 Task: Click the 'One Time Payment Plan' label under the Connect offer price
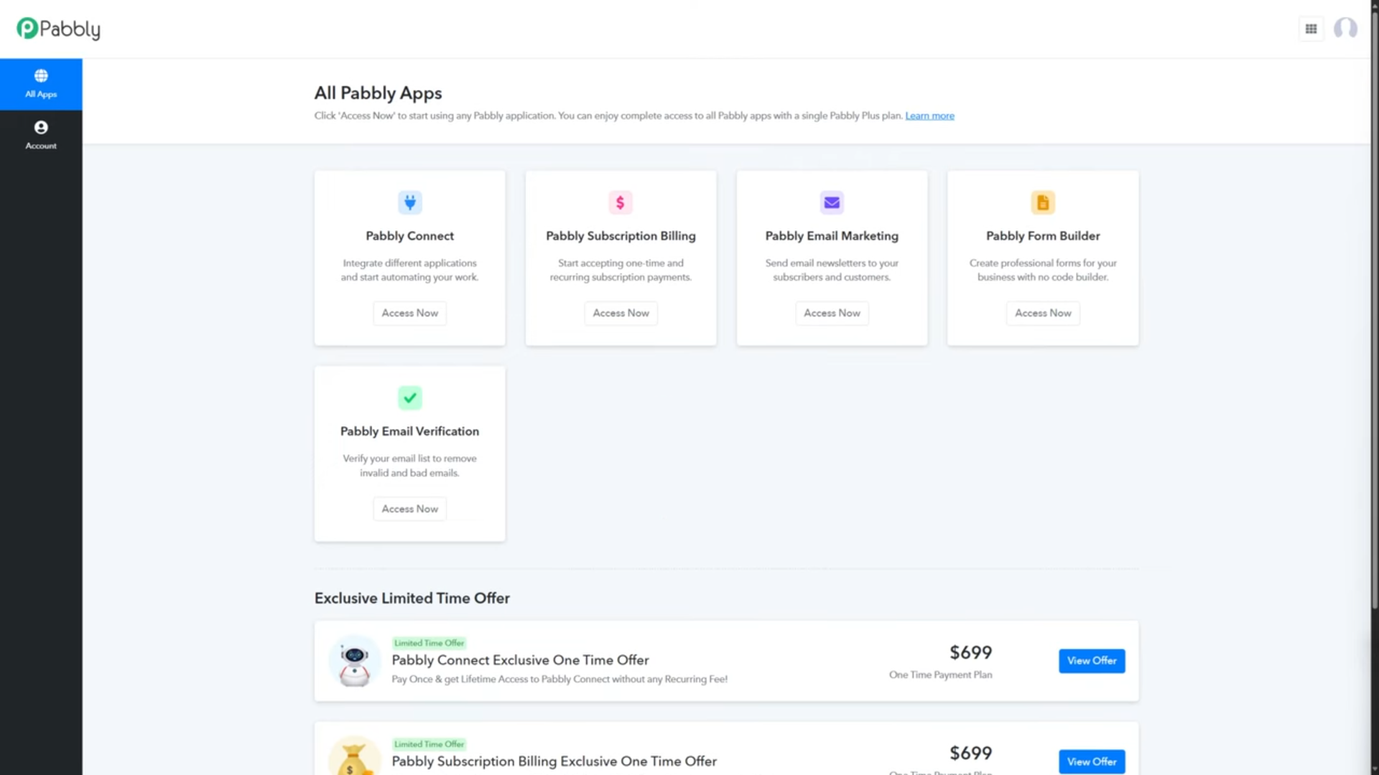940,675
